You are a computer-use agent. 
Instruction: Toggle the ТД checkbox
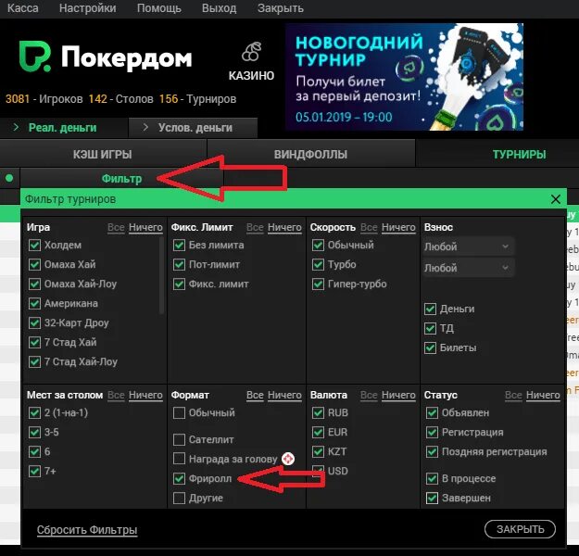(x=430, y=328)
